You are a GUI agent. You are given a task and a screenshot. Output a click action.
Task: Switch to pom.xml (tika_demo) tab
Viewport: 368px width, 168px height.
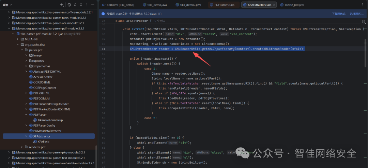(x=118, y=5)
